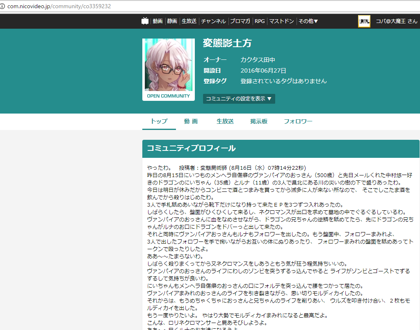Click the browser address bar URL

tap(59, 7)
